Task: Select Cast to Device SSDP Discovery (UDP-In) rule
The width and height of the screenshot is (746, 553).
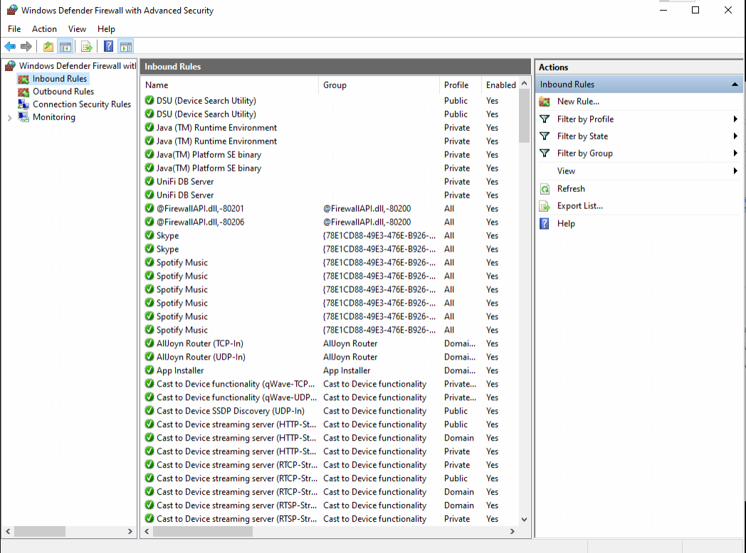Action: click(330, 410)
